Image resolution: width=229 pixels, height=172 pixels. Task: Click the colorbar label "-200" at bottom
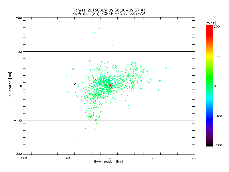(x=218, y=145)
